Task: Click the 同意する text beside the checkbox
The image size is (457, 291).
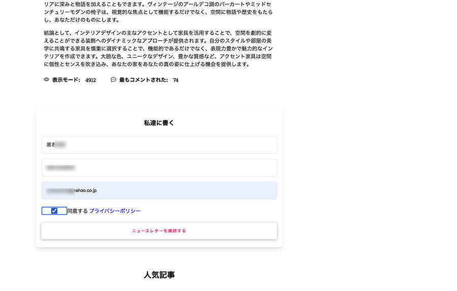Action: 78,211
